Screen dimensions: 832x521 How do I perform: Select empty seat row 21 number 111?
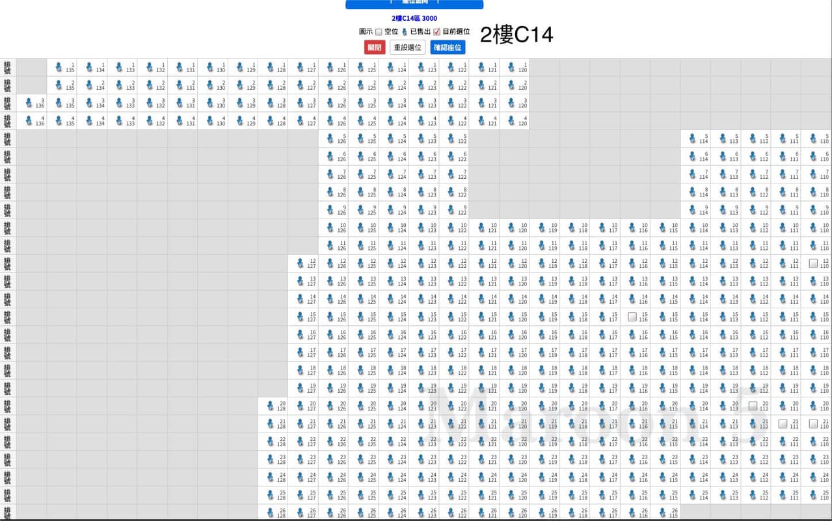pyautogui.click(x=783, y=423)
